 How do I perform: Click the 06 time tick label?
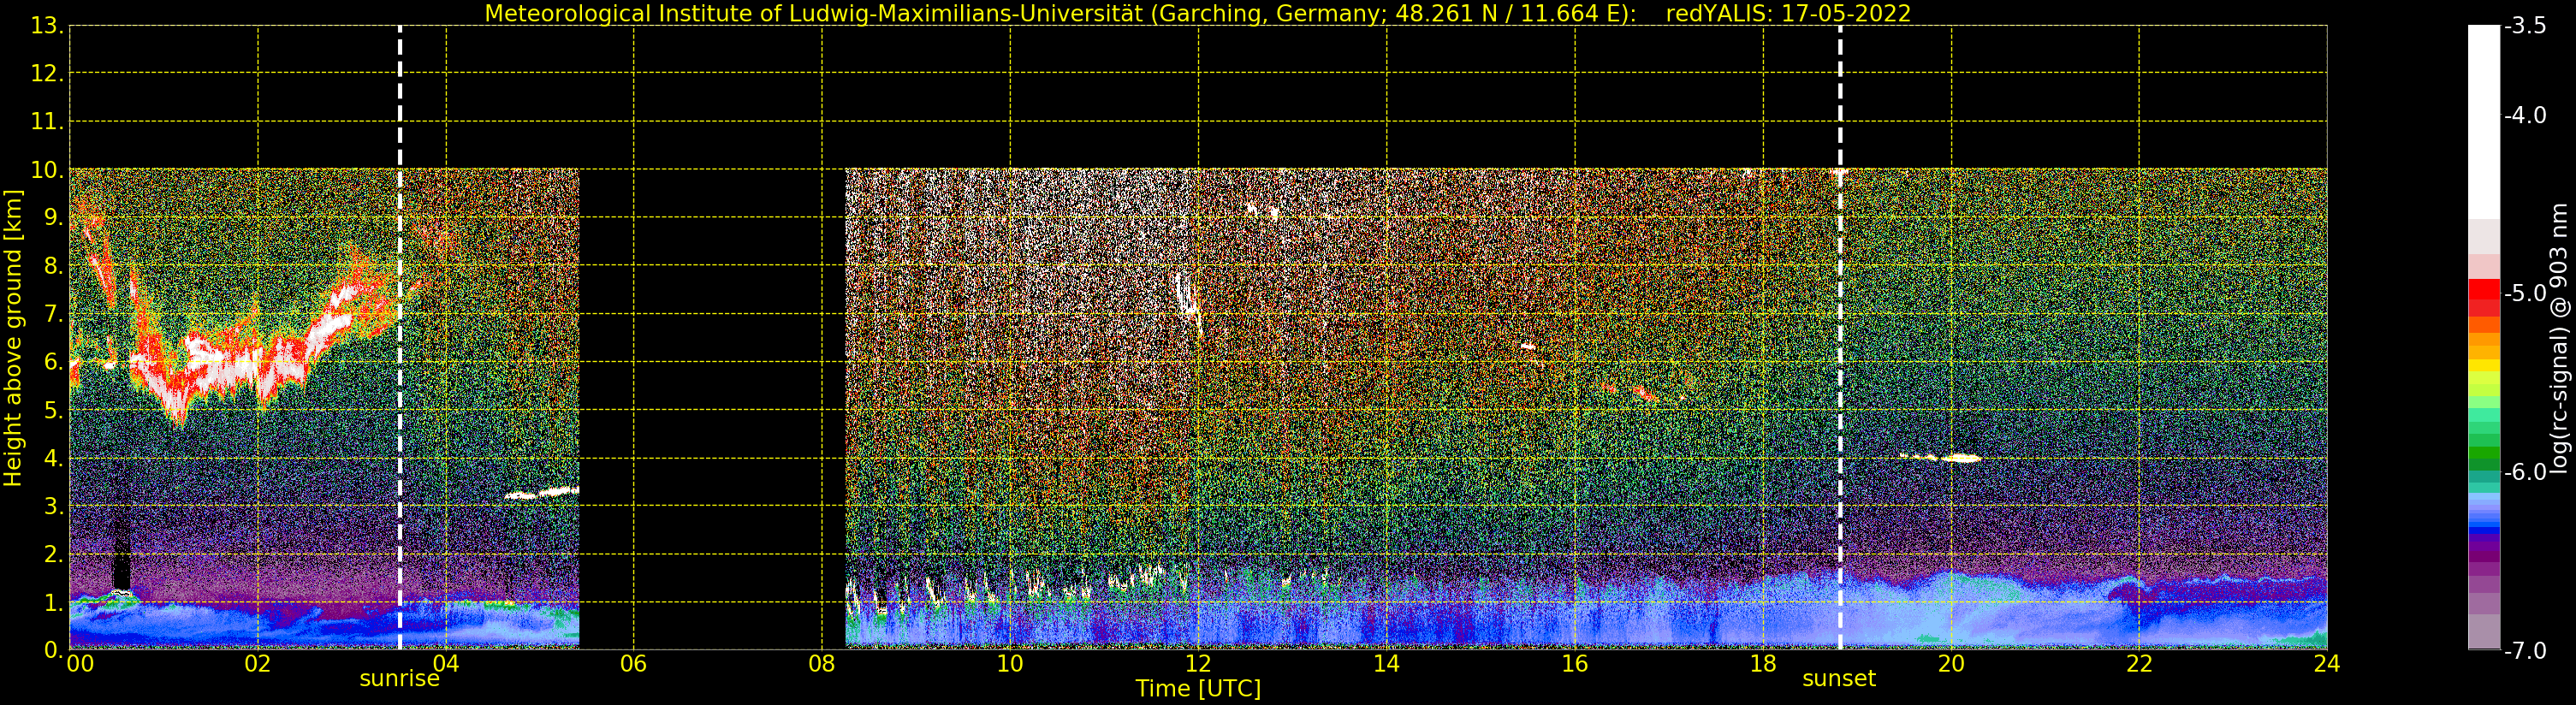coord(634,665)
